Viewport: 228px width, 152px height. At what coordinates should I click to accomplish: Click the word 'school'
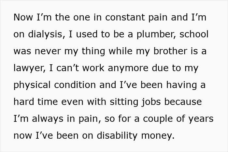[x=195, y=34]
